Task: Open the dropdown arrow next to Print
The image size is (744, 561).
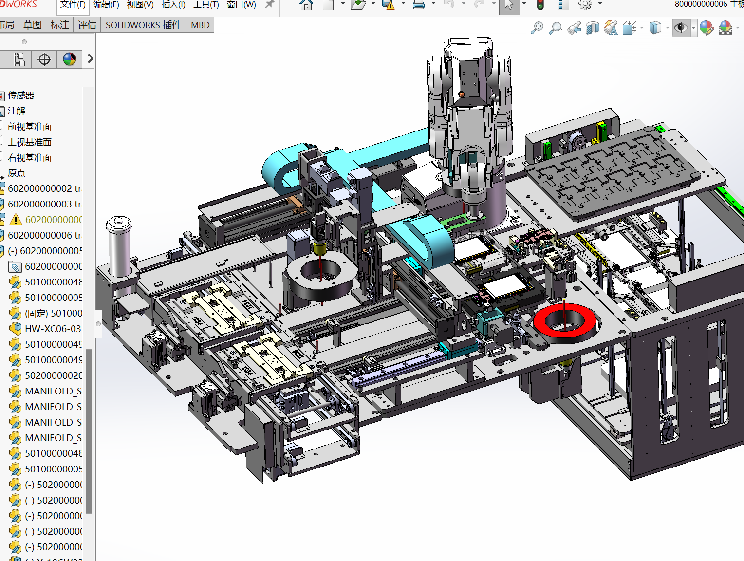Action: [433, 4]
